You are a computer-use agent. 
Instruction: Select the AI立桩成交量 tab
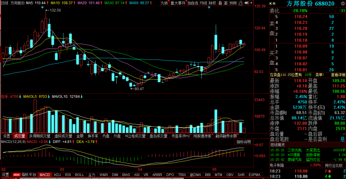point(135,136)
